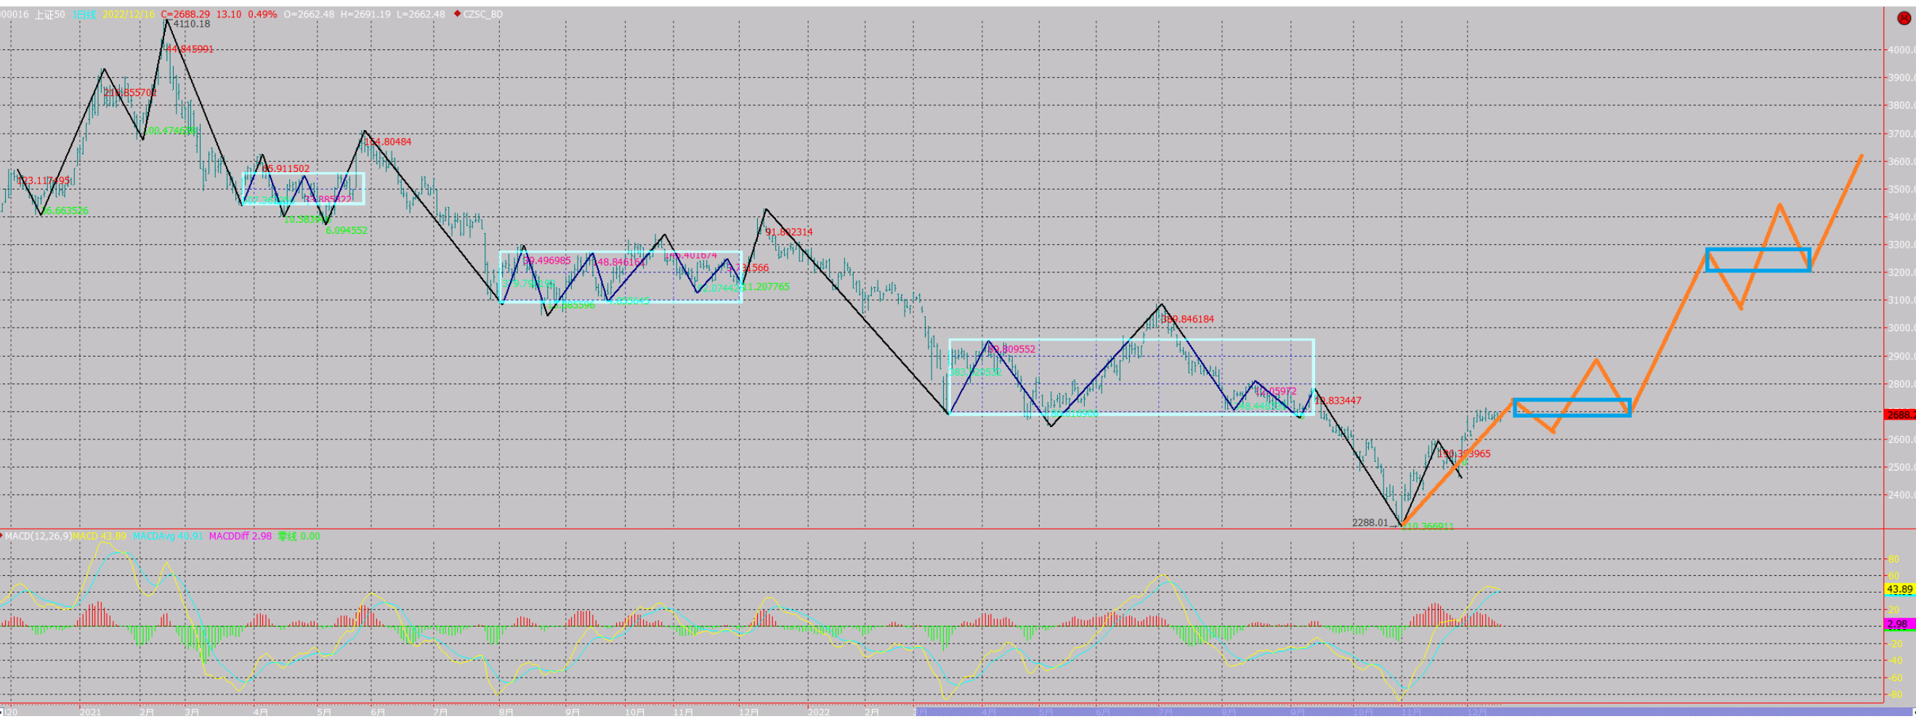Click the red diamond beside CZSC_BD
Image resolution: width=1916 pixels, height=719 pixels.
pyautogui.click(x=458, y=13)
